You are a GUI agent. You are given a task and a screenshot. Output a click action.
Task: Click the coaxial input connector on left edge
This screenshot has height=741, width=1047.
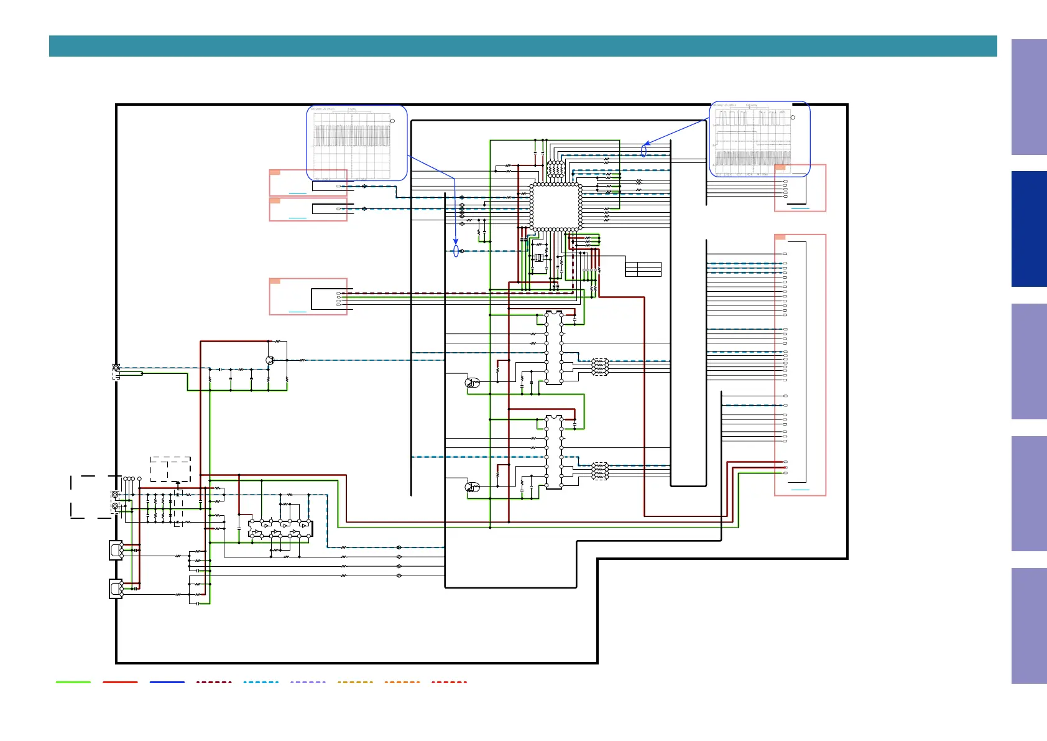[116, 371]
